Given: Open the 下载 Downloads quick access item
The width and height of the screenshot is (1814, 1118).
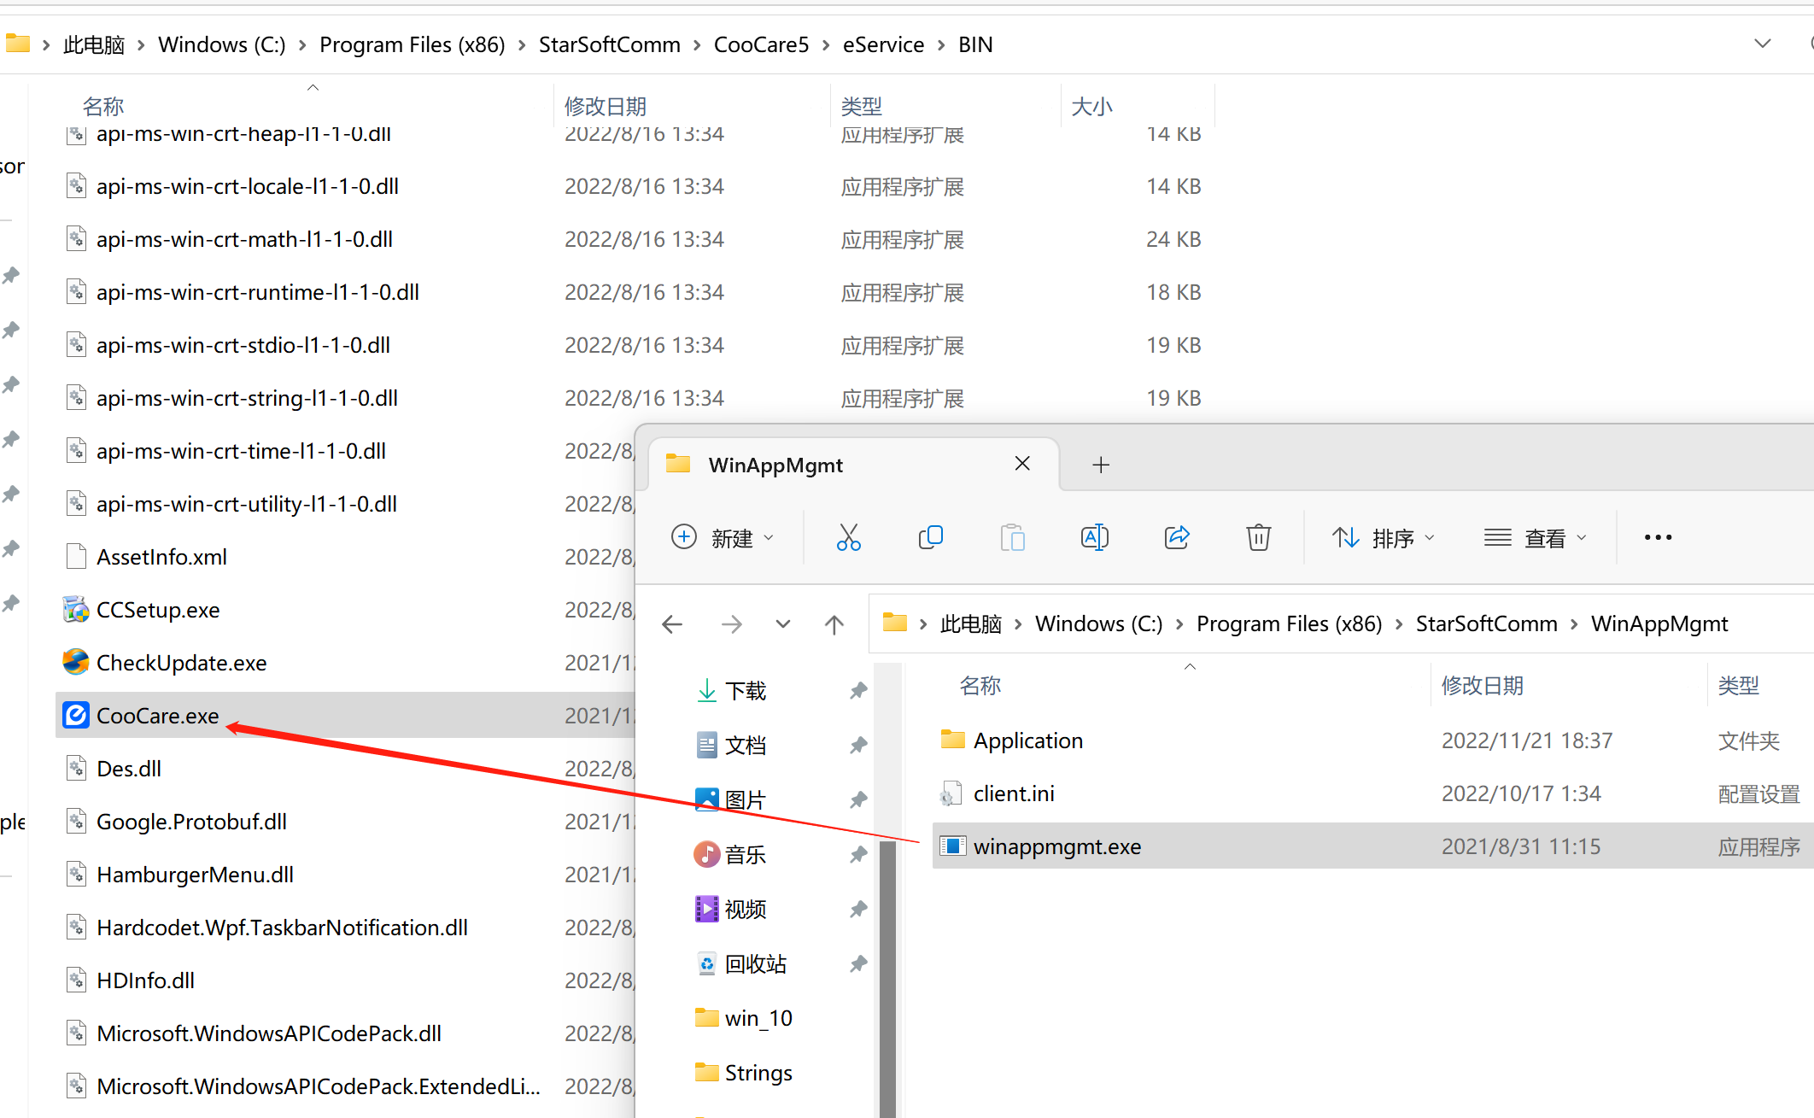Looking at the screenshot, I should [745, 690].
